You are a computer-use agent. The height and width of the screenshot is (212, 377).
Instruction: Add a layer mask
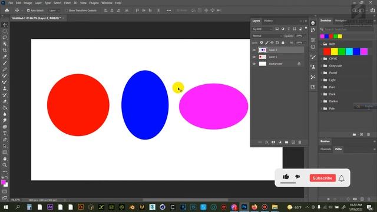click(x=273, y=143)
